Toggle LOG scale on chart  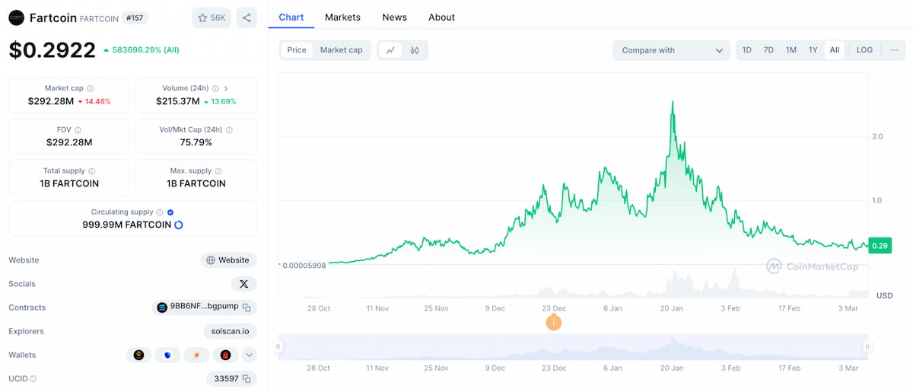click(864, 50)
